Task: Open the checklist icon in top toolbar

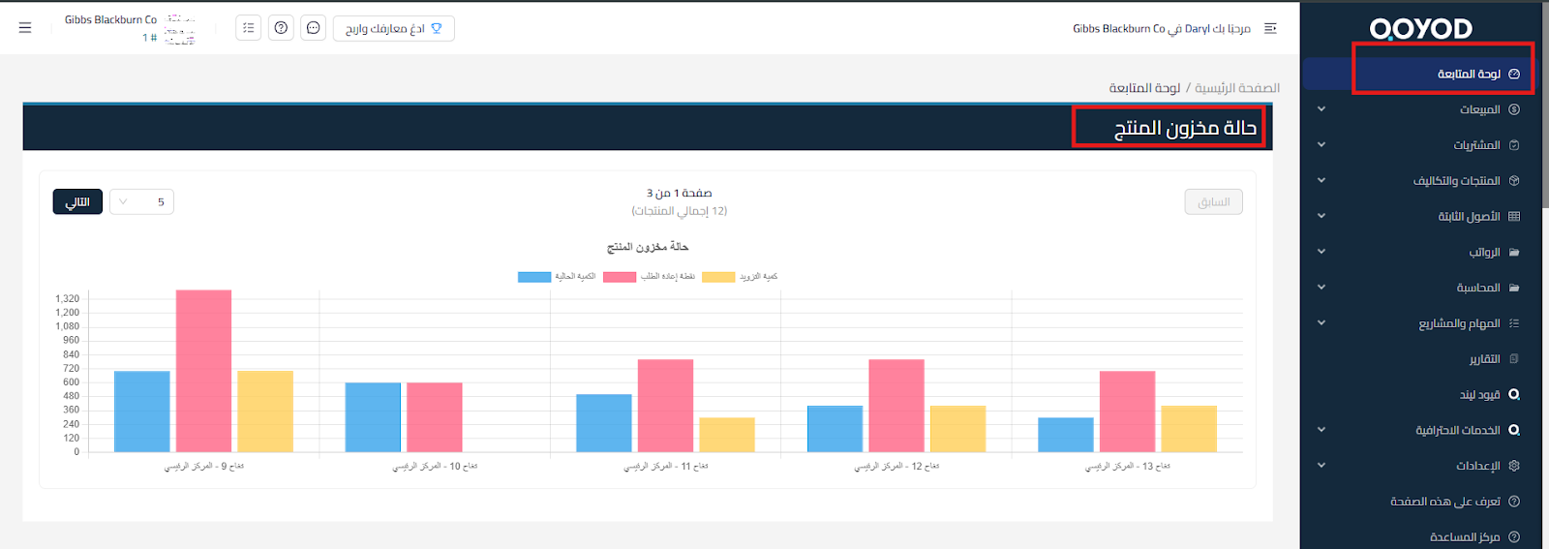Action: pyautogui.click(x=249, y=28)
